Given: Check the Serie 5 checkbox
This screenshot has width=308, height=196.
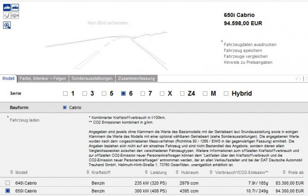Looking at the screenshot, I should point(104,93).
